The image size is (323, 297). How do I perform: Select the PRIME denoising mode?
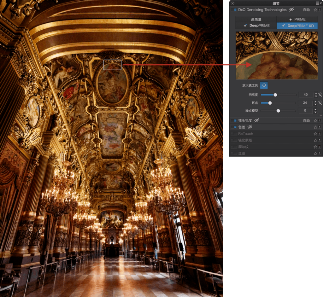pyautogui.click(x=297, y=19)
